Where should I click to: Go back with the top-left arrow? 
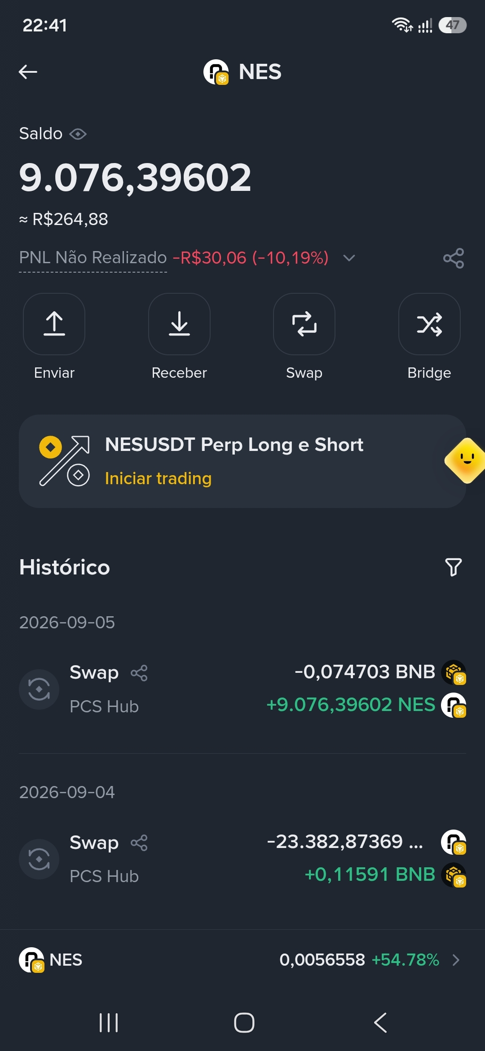coord(28,71)
